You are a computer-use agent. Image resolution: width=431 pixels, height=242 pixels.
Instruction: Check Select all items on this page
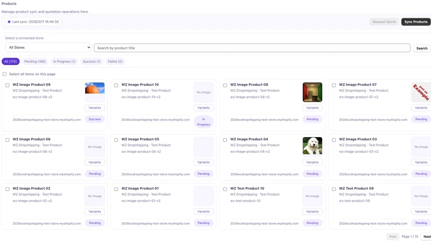4,74
